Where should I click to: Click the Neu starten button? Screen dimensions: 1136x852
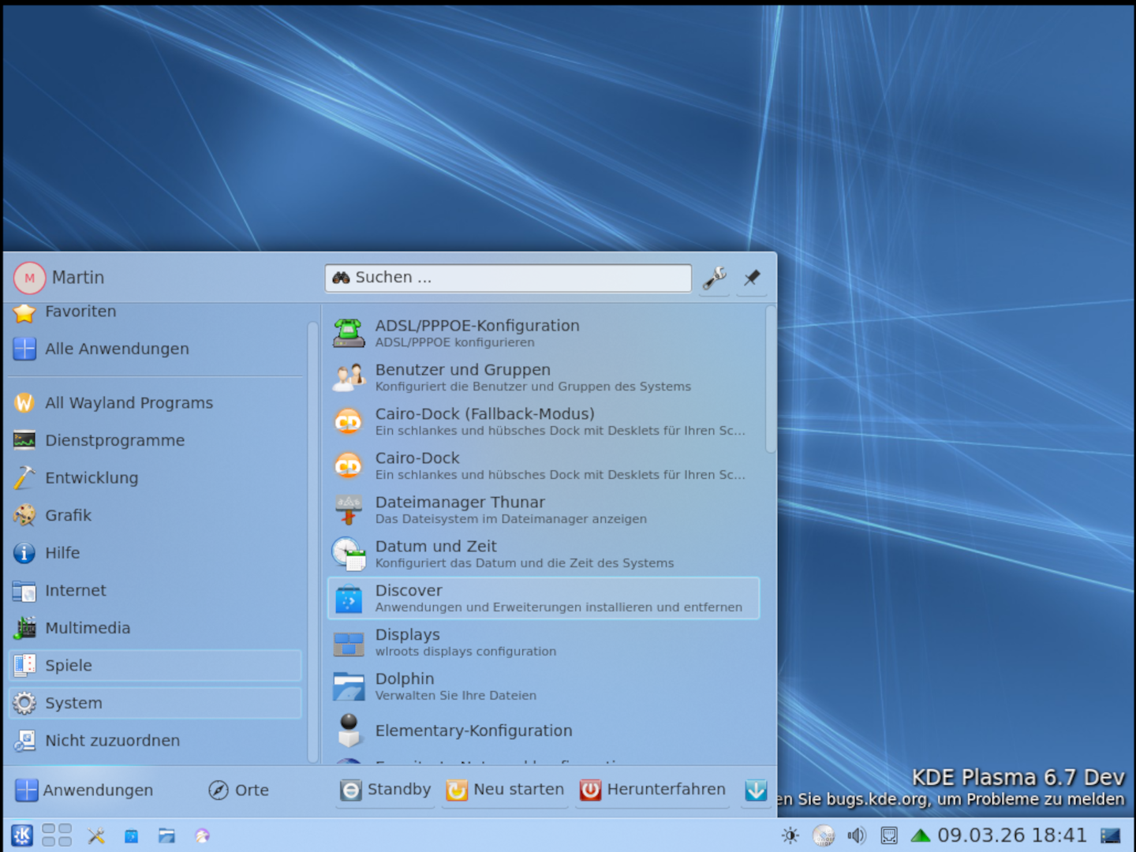click(x=506, y=790)
